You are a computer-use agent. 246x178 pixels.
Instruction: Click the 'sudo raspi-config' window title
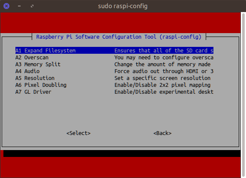tap(123, 6)
